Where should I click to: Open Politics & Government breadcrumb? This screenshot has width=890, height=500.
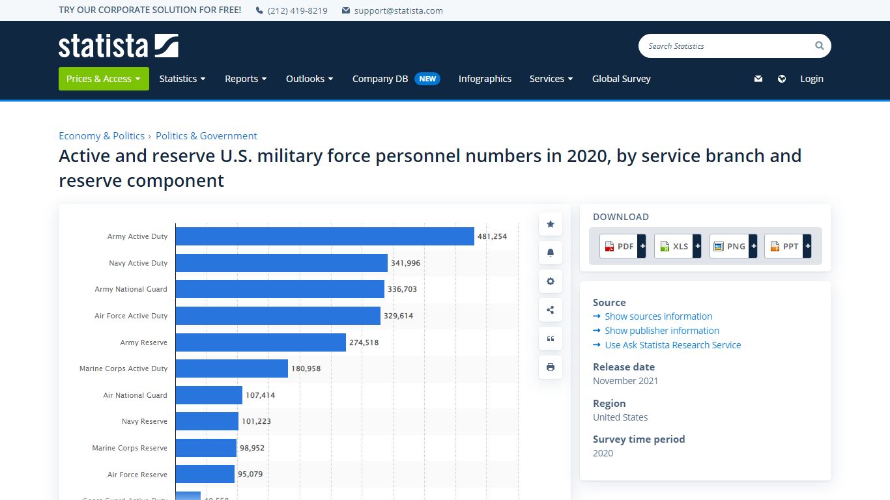(207, 135)
